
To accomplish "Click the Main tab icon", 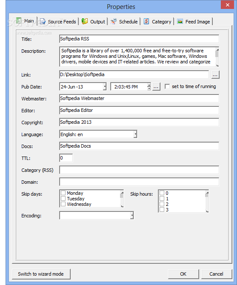I will (x=19, y=20).
